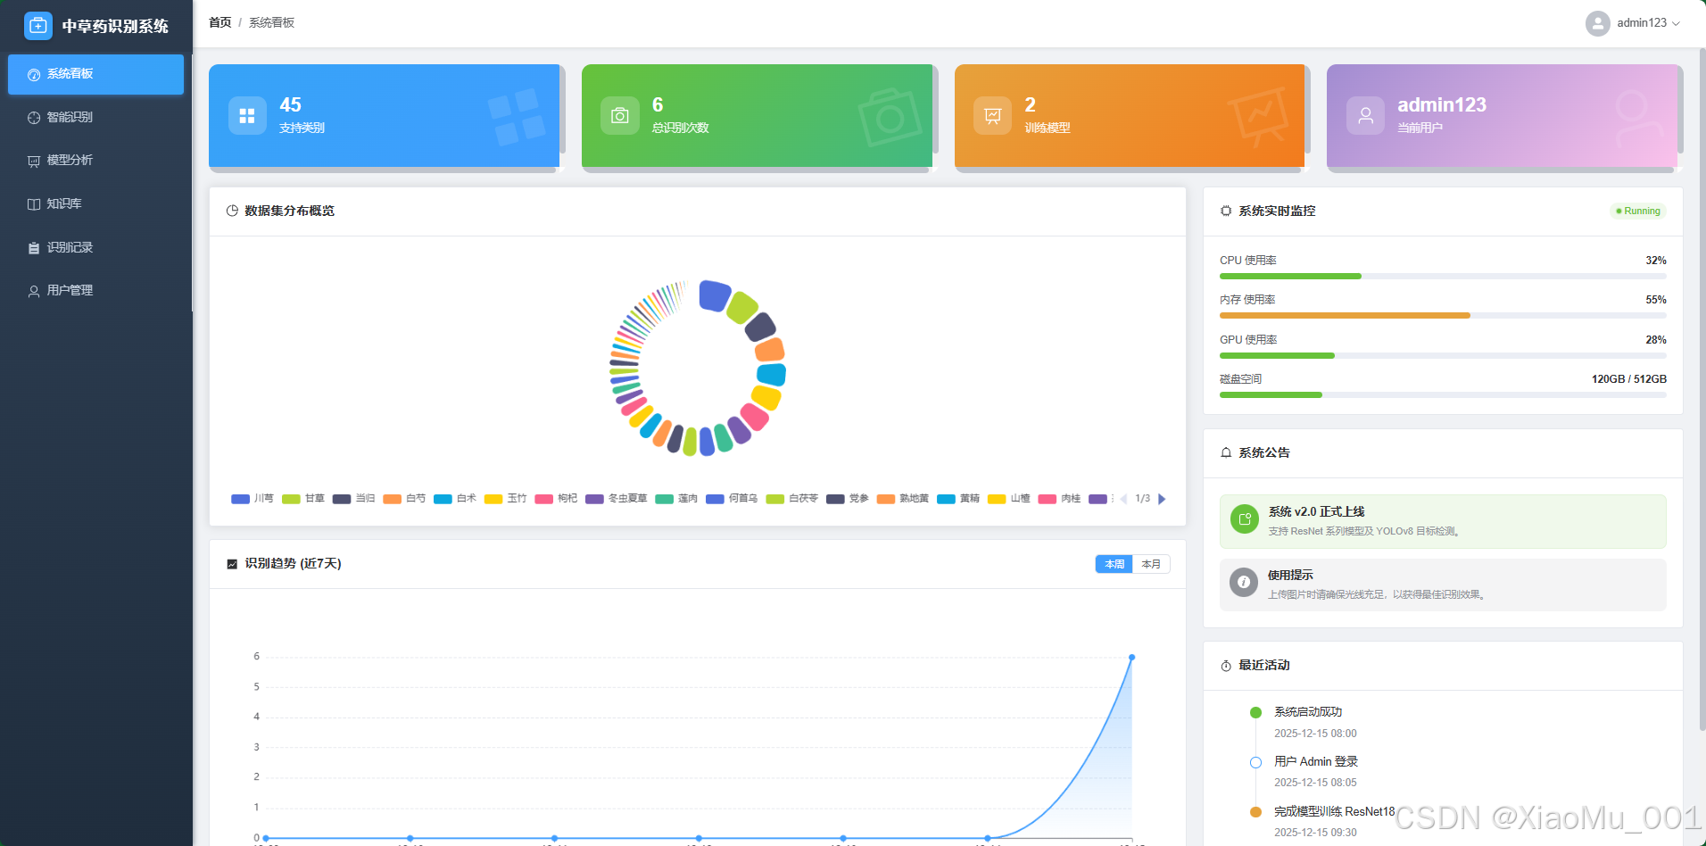Image resolution: width=1706 pixels, height=846 pixels.
Task: Go to the previous legend page arrow
Action: [1124, 499]
